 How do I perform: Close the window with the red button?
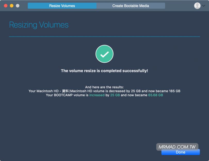(6, 6)
